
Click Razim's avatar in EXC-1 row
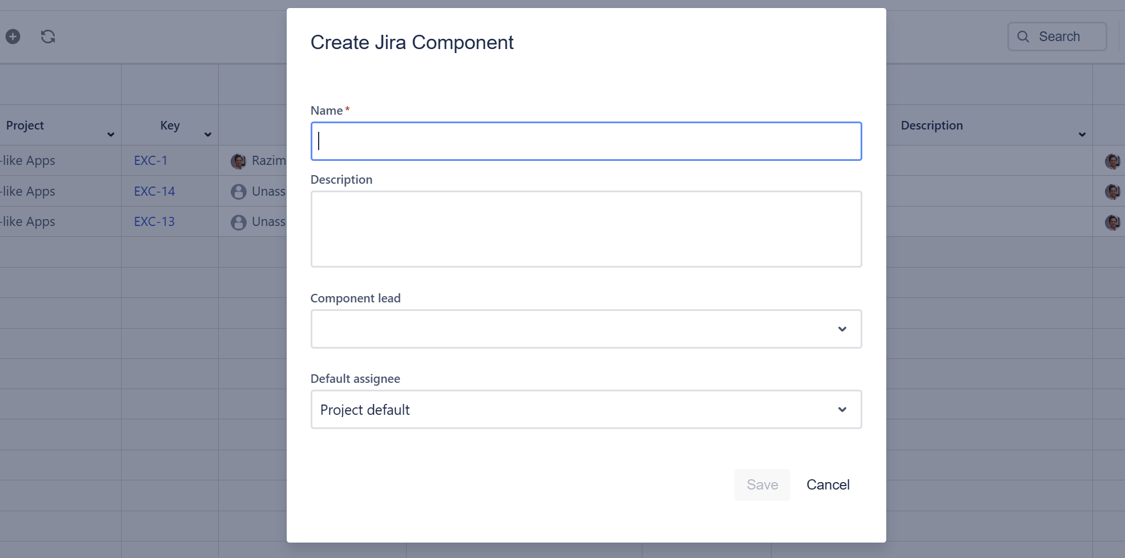pos(238,161)
